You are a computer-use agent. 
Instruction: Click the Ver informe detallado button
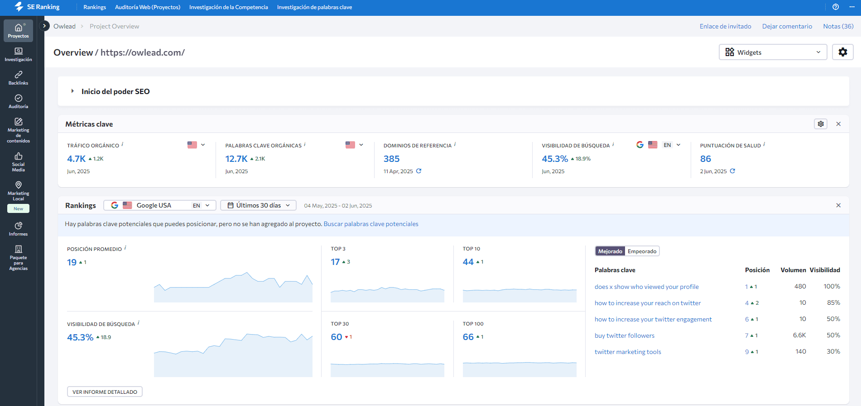[x=105, y=392]
